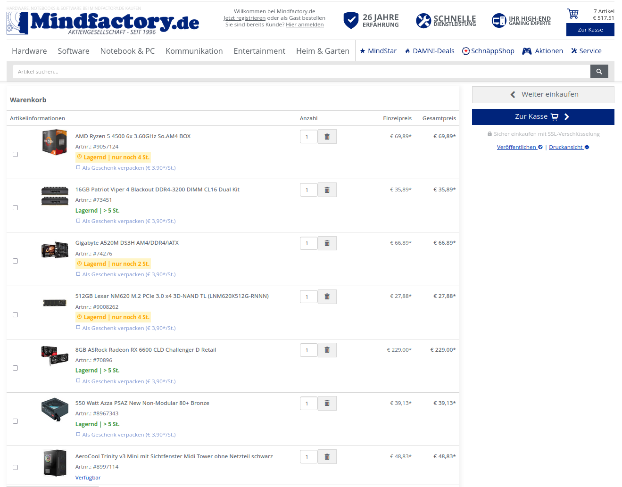Screen dimensions: 622x487
Task: Delete AMD Ryzen 5 4500 with trash icon
Action: (x=327, y=137)
